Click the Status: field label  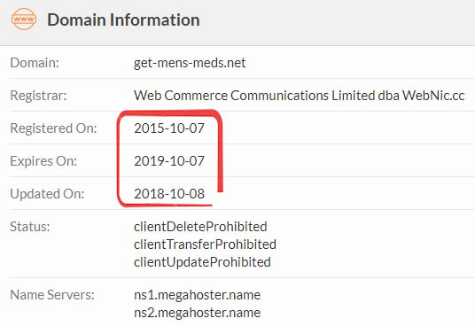coord(30,227)
